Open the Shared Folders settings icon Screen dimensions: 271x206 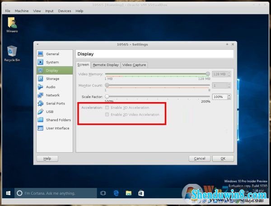[41, 120]
